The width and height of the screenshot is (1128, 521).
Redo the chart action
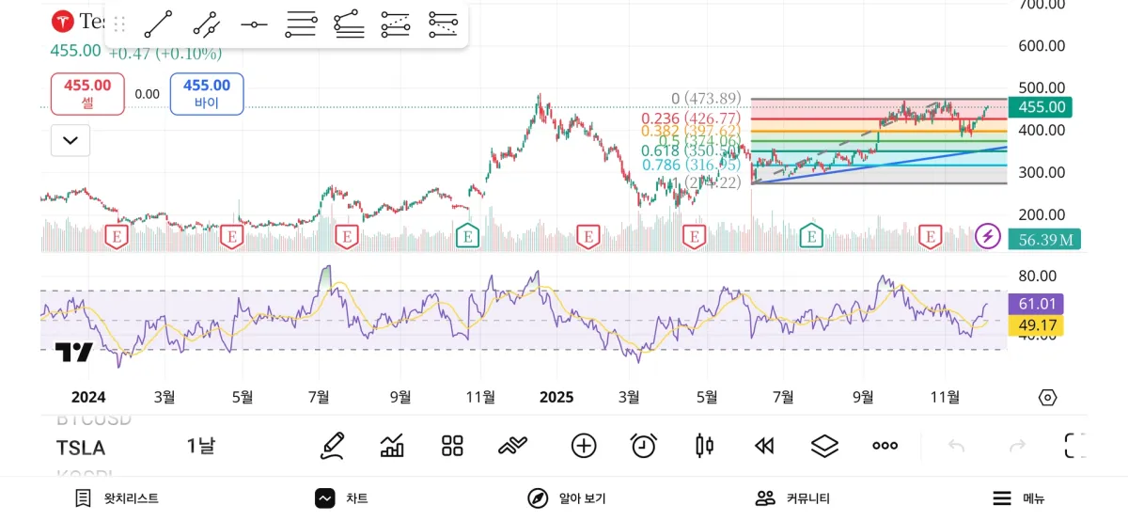[1017, 446]
